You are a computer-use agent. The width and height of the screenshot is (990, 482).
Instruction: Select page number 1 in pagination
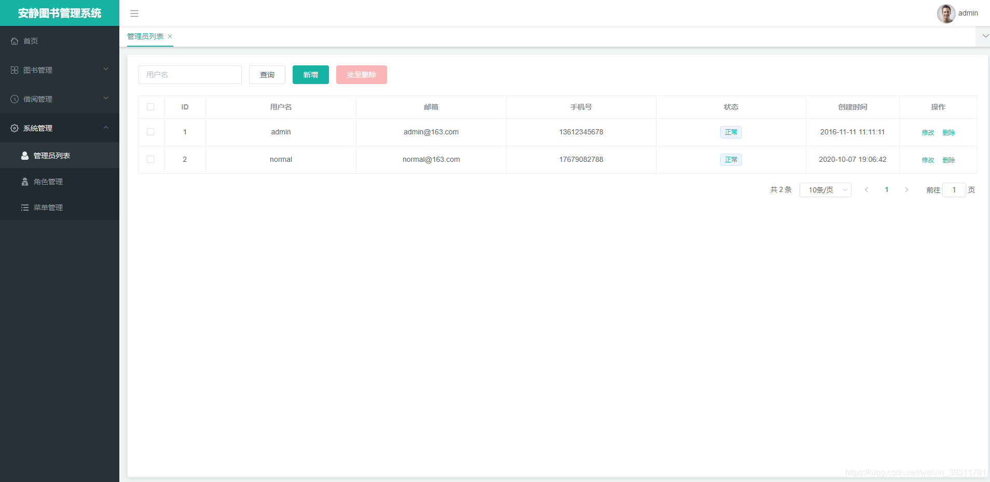pyautogui.click(x=887, y=190)
